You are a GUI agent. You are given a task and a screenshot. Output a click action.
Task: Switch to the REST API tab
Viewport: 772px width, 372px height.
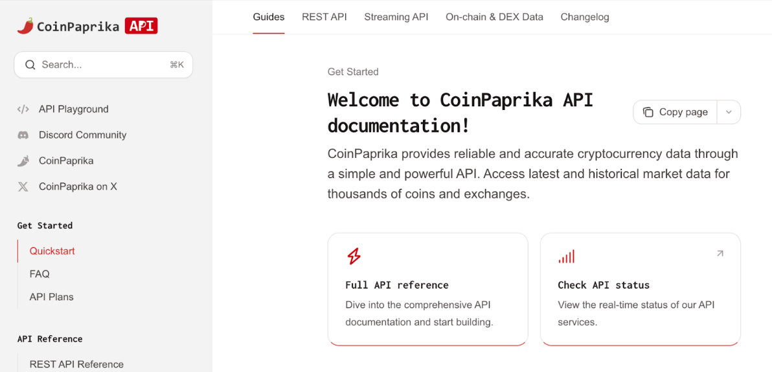324,17
